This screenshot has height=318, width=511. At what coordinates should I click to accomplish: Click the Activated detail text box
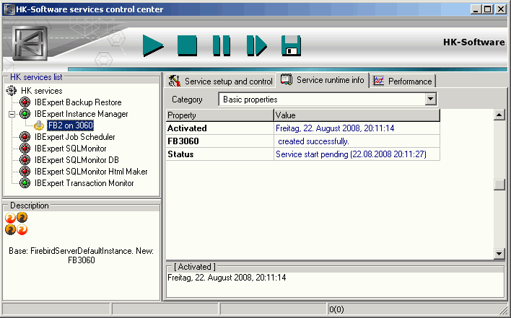pyautogui.click(x=335, y=285)
